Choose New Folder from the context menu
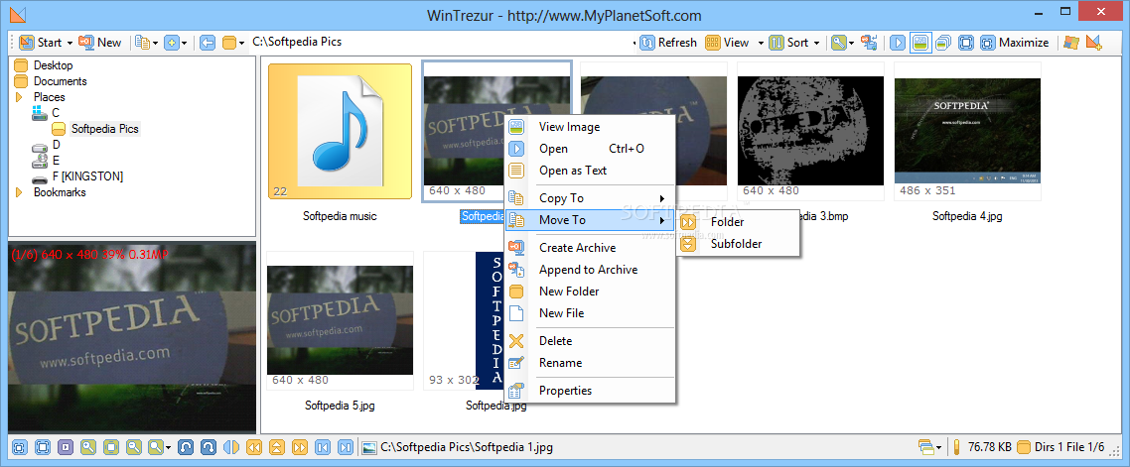Image resolution: width=1130 pixels, height=467 pixels. [x=589, y=292]
